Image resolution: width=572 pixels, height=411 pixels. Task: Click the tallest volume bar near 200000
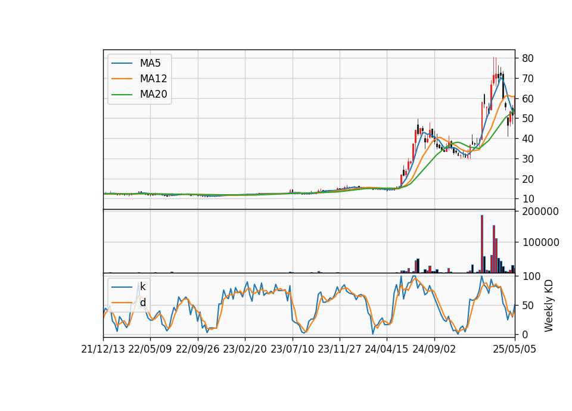[x=482, y=244]
